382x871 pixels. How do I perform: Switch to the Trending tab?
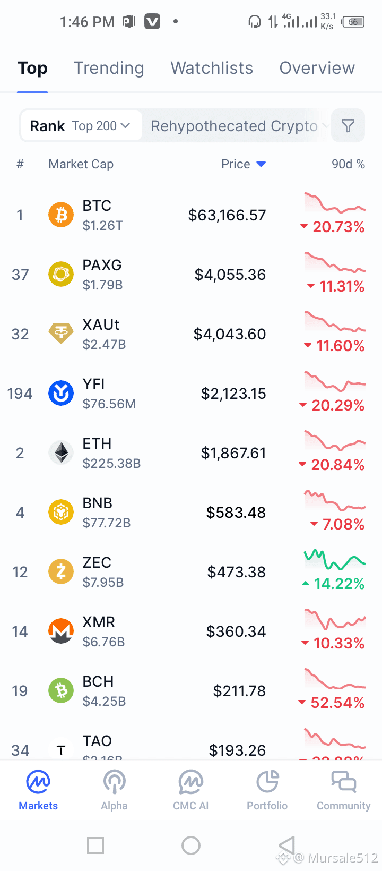click(x=109, y=68)
